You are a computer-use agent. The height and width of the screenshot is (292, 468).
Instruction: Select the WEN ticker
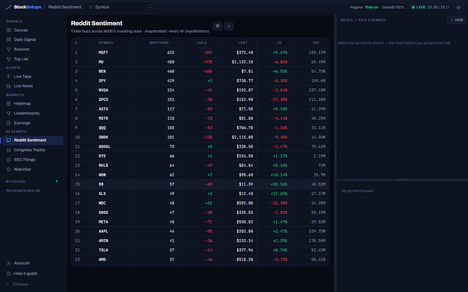click(x=102, y=71)
